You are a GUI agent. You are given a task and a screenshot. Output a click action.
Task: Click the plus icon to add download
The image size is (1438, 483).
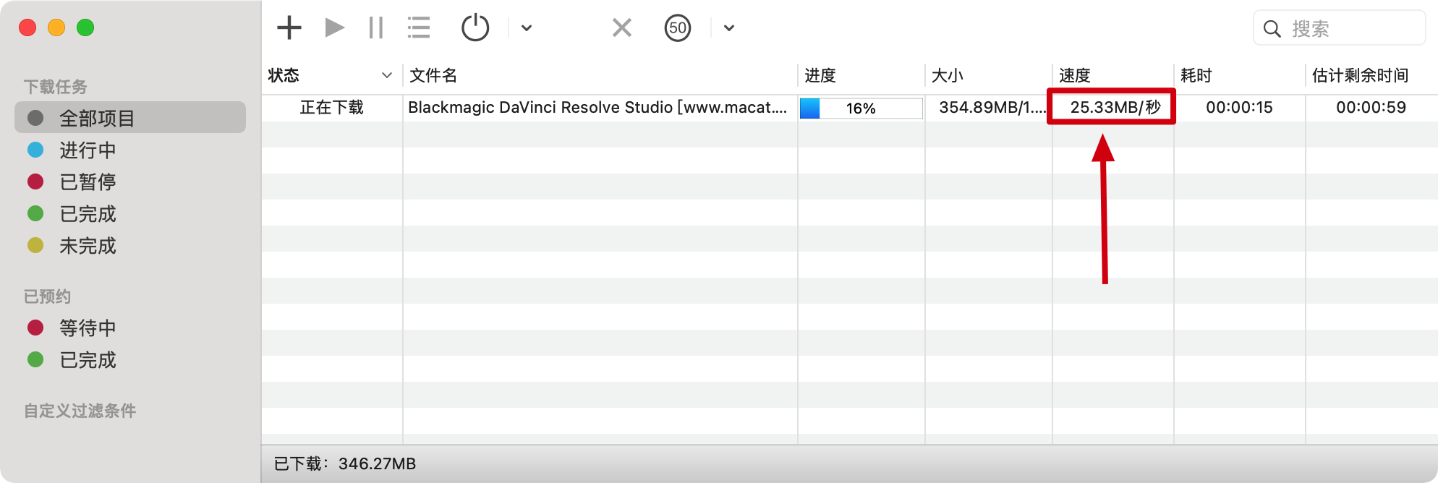click(289, 28)
